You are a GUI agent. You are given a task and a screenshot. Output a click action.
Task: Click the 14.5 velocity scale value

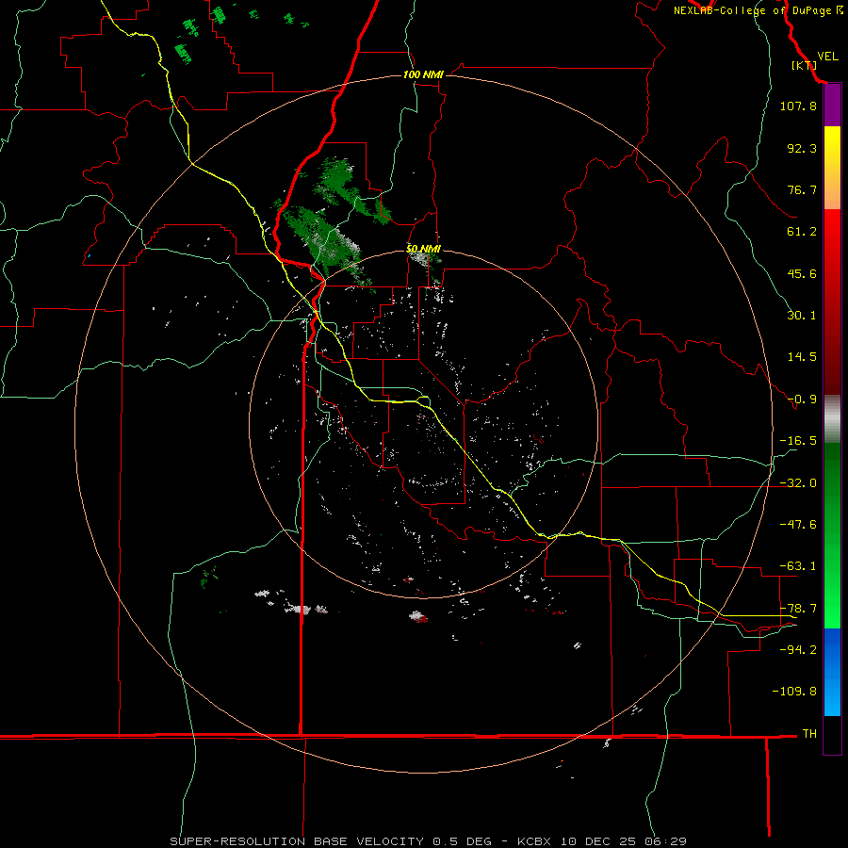click(x=802, y=357)
